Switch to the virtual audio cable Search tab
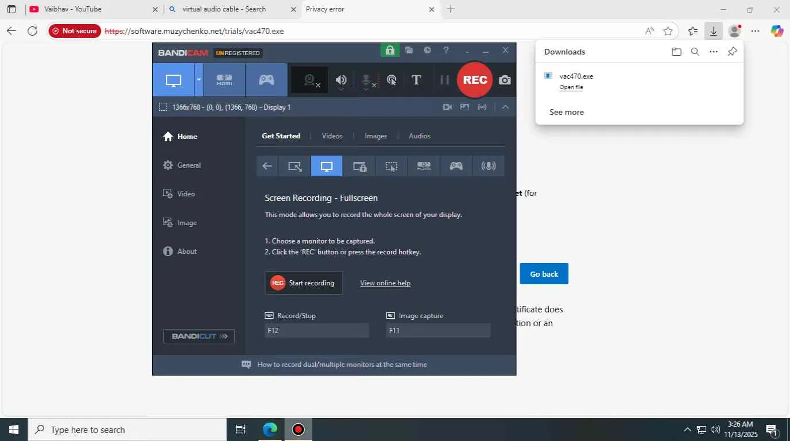 (232, 9)
